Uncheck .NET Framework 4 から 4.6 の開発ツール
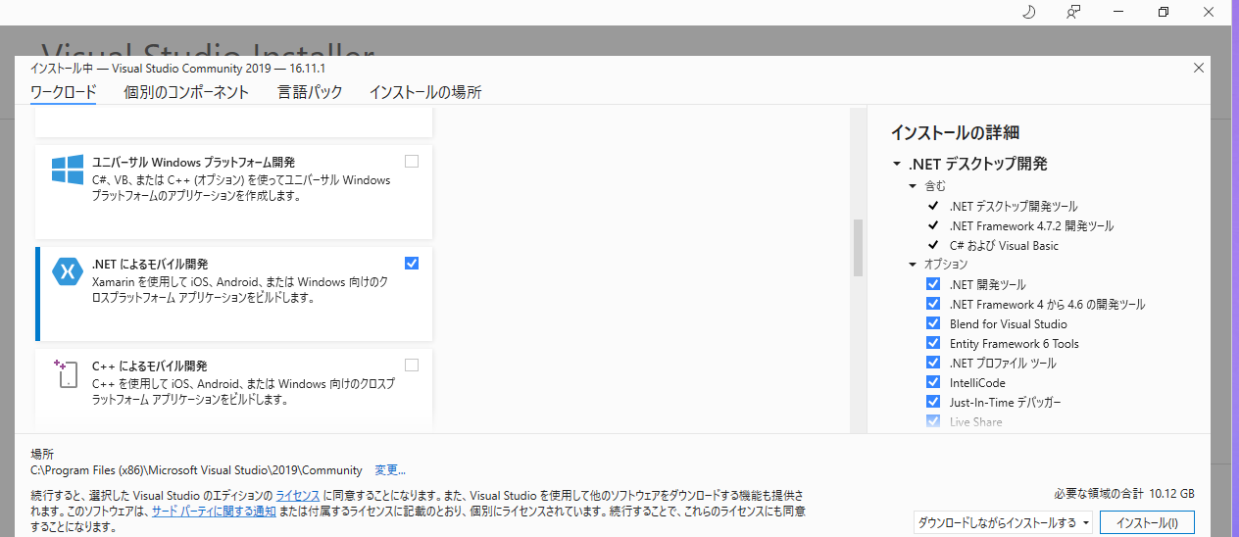1239x537 pixels. coord(933,304)
